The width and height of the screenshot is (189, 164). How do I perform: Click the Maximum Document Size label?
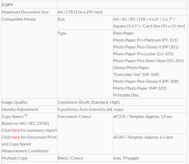pyautogui.click(x=25, y=12)
